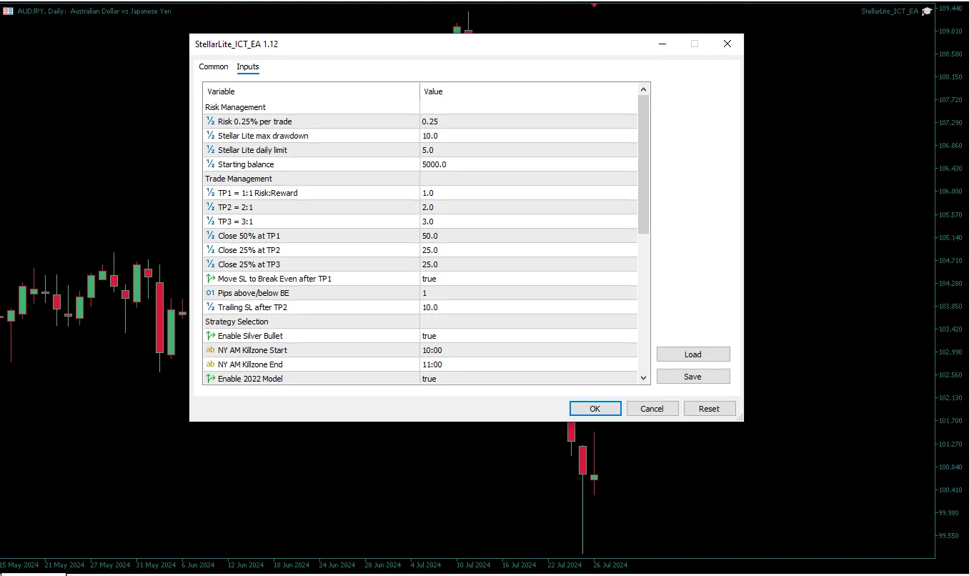Edit the TP3 value 3.0

529,222
